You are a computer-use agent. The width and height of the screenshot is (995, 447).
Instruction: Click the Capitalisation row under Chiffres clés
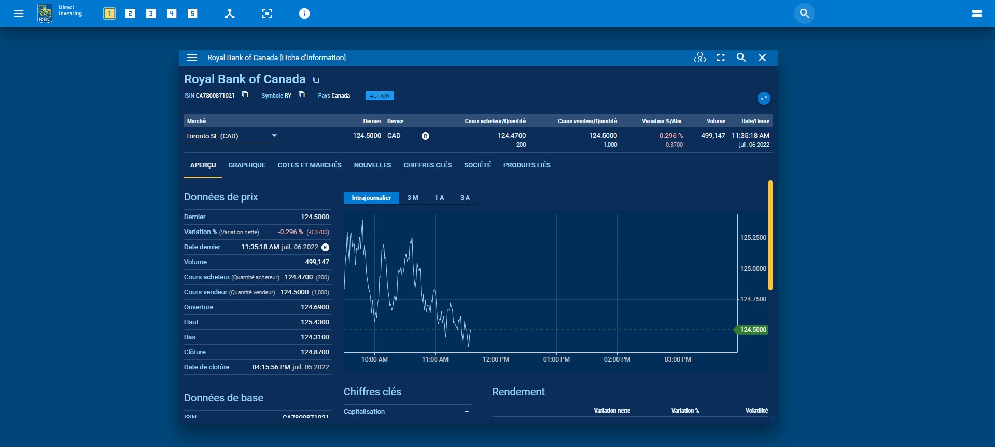pos(407,412)
